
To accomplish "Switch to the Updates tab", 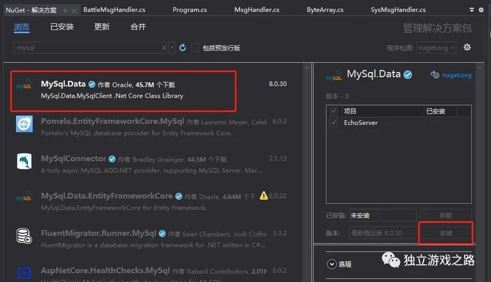I will [x=101, y=27].
